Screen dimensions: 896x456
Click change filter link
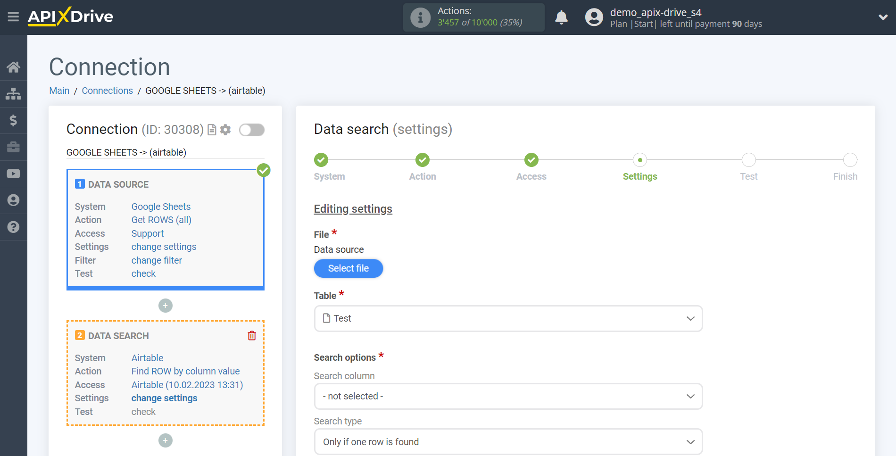[x=157, y=260]
